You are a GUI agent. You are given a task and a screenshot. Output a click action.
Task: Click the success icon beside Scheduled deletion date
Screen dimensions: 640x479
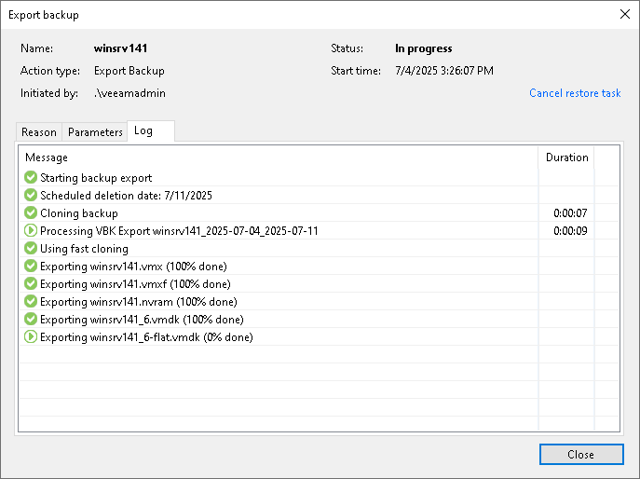coord(31,195)
